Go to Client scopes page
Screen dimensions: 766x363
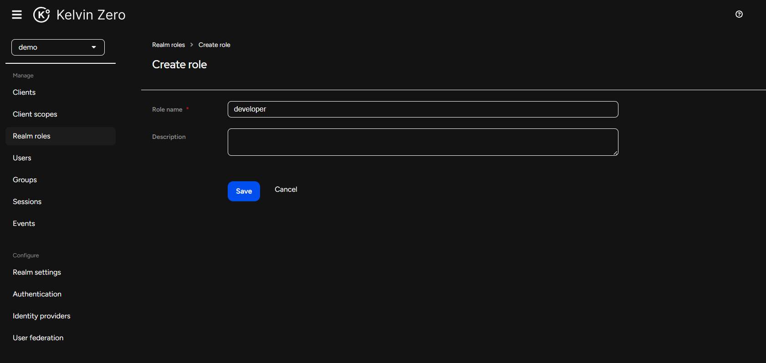[x=35, y=114]
